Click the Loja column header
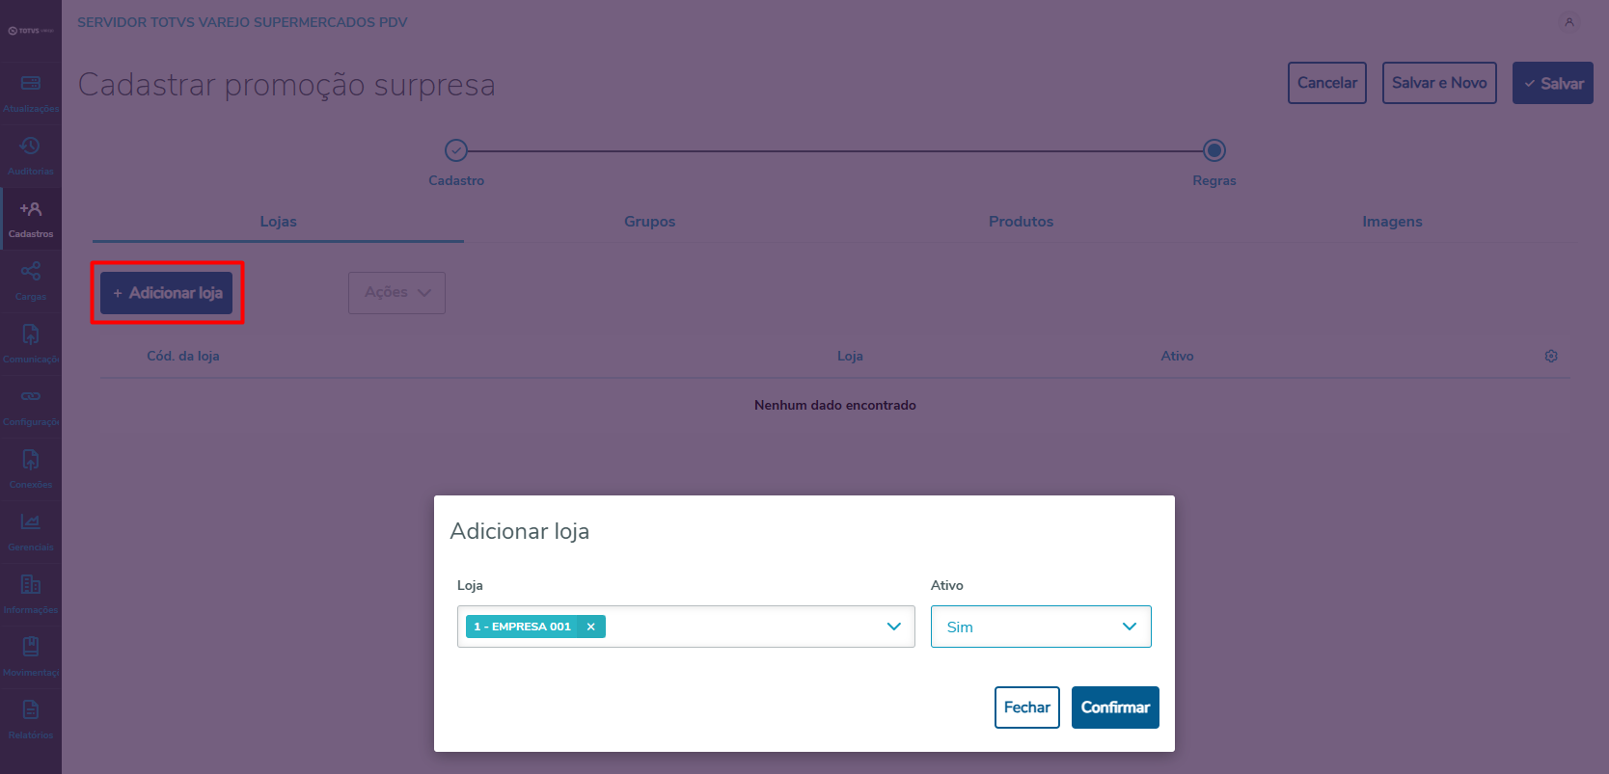The width and height of the screenshot is (1609, 774). tap(850, 356)
